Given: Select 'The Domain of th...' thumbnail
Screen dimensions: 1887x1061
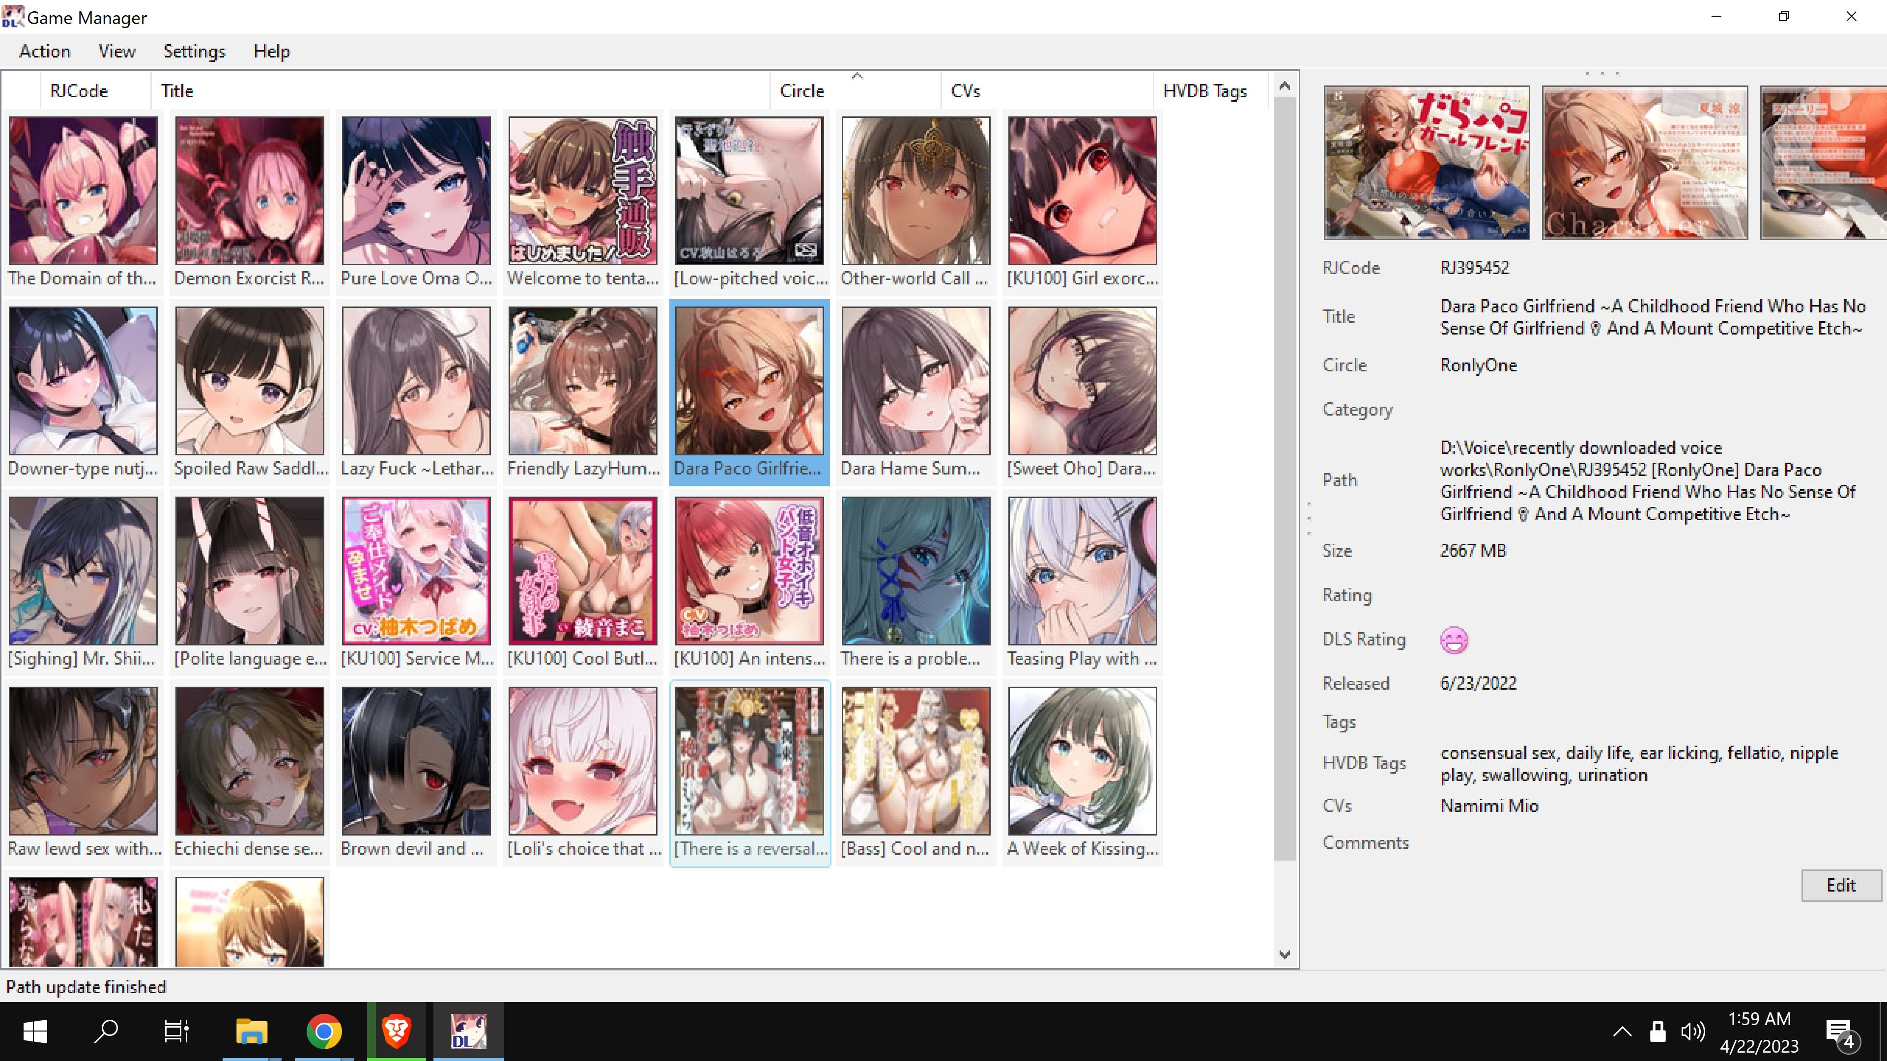Looking at the screenshot, I should [83, 191].
